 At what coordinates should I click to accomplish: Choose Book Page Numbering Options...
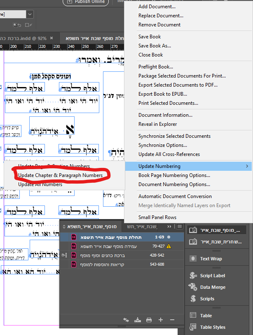[x=174, y=175]
